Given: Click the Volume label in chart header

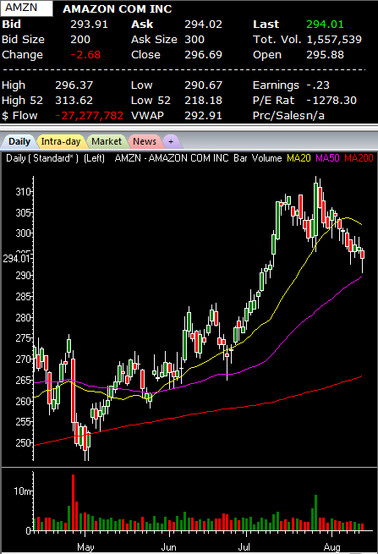Looking at the screenshot, I should point(266,158).
